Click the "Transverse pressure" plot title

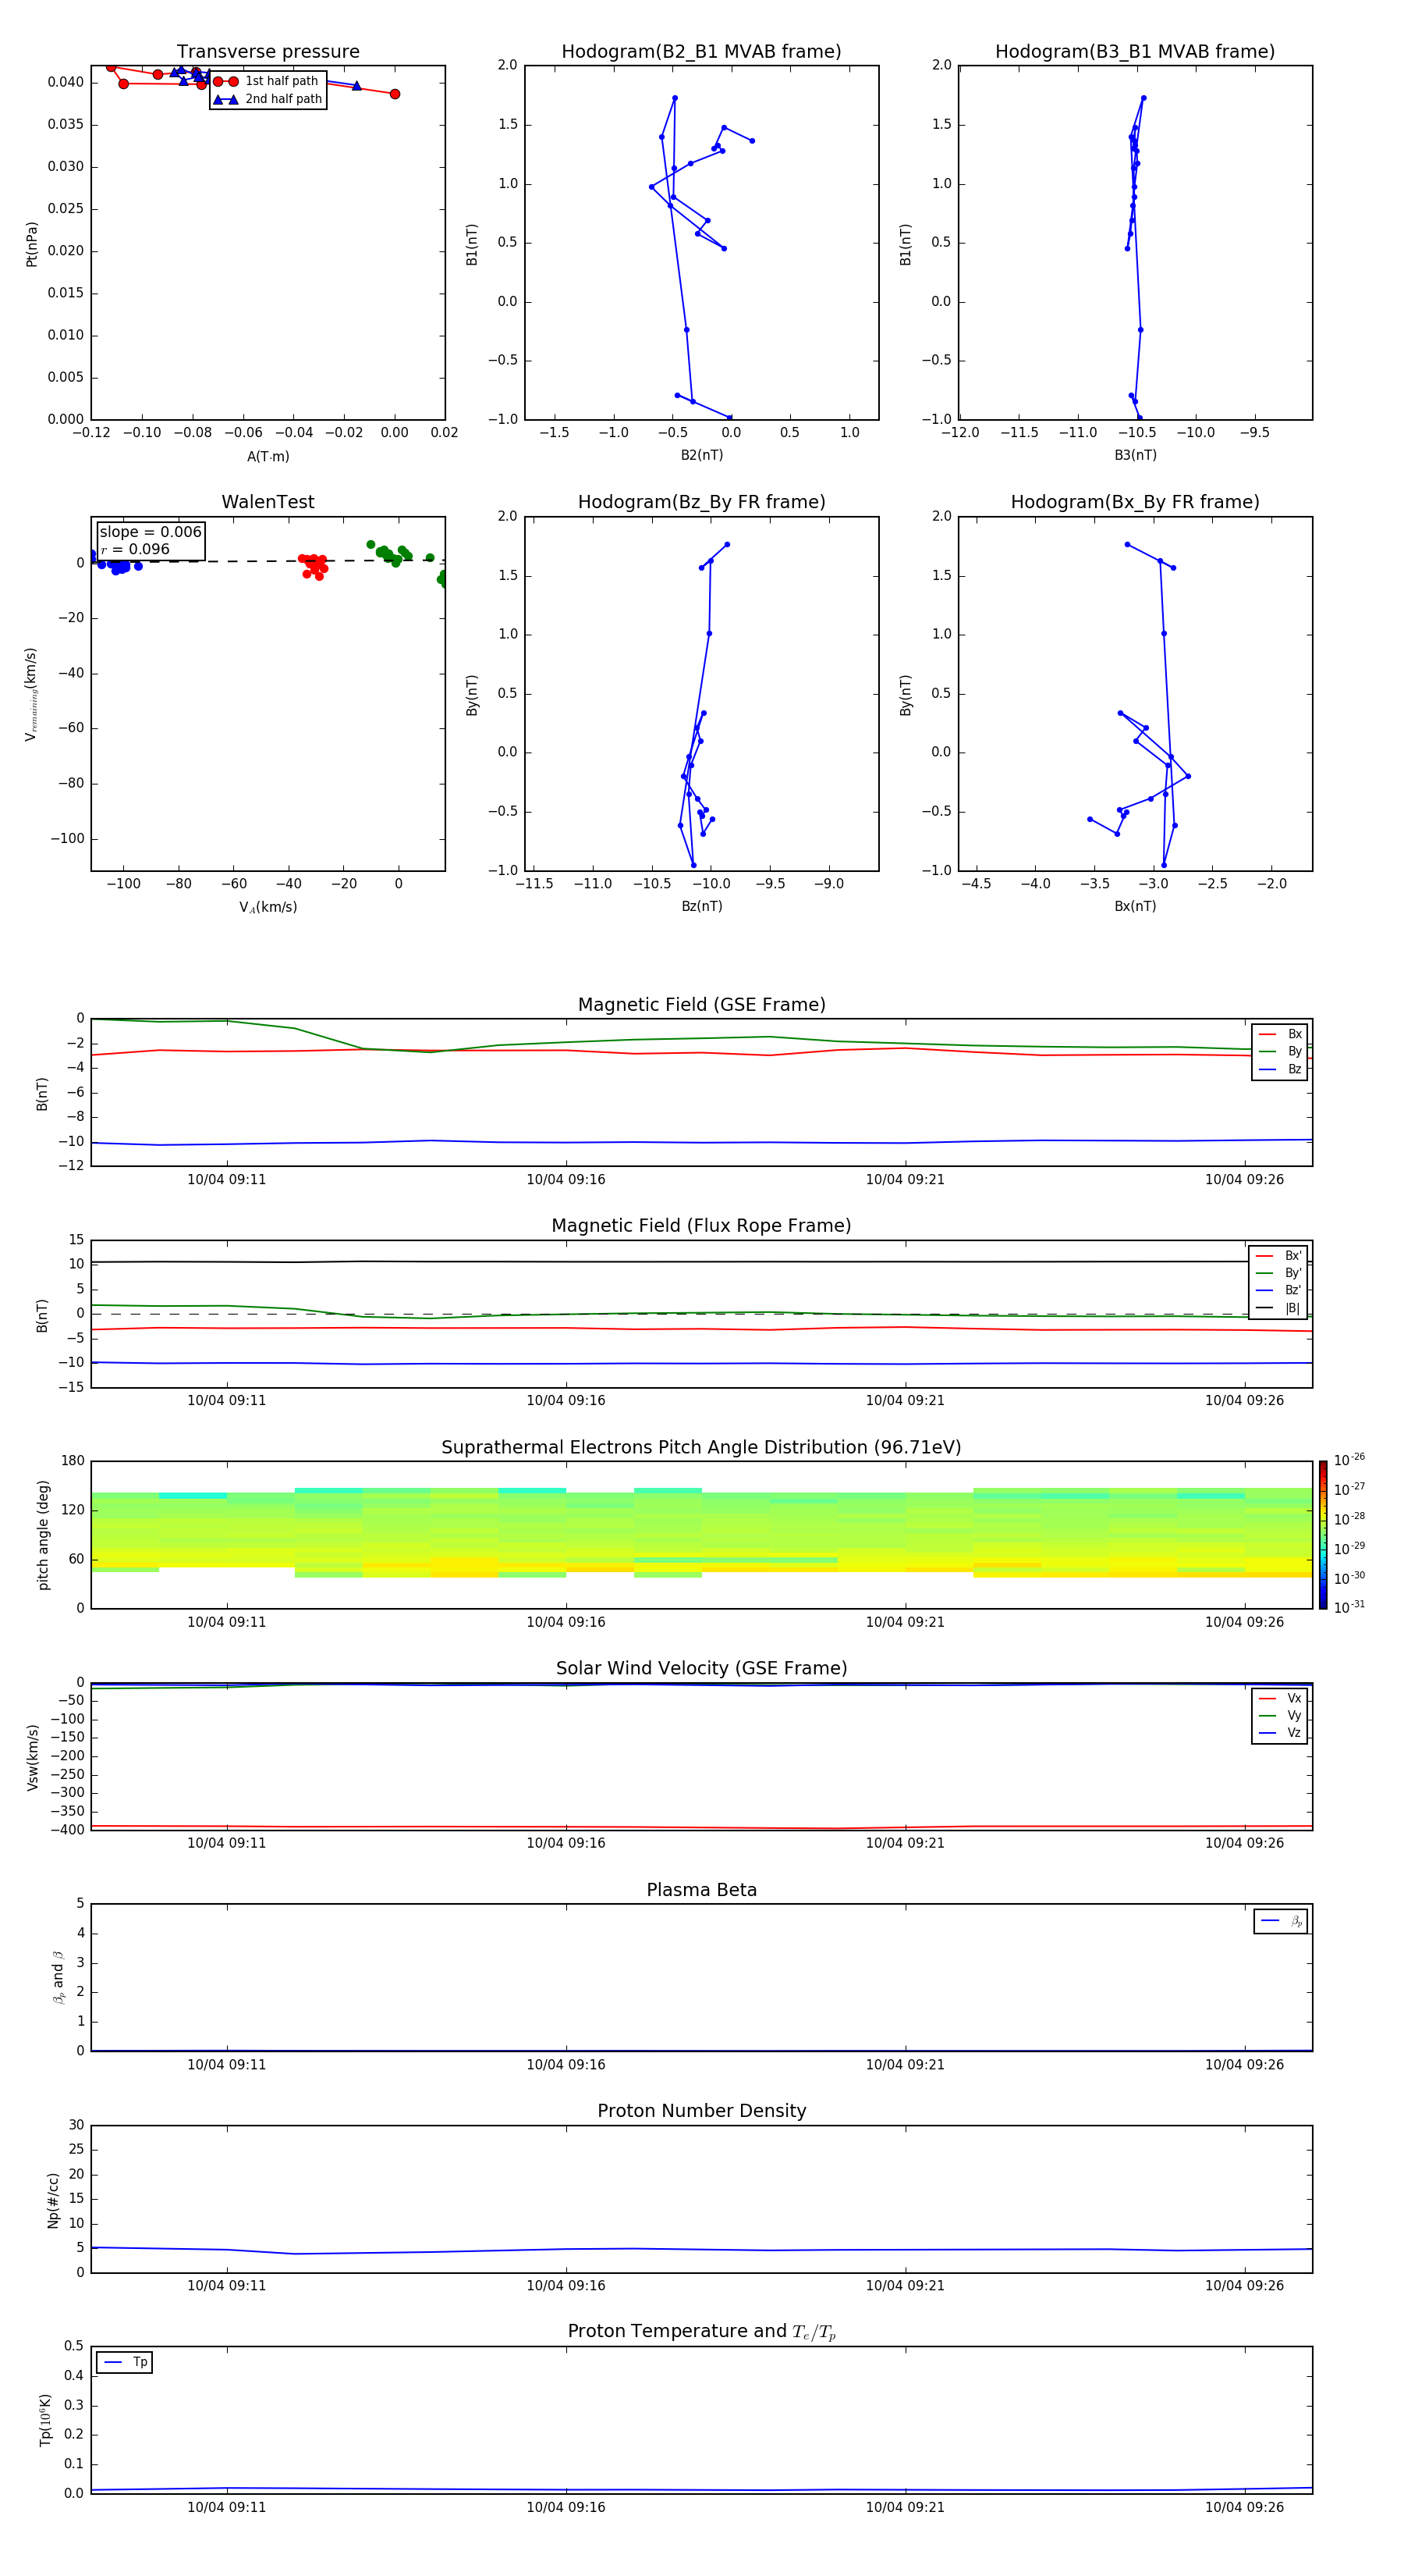point(268,52)
